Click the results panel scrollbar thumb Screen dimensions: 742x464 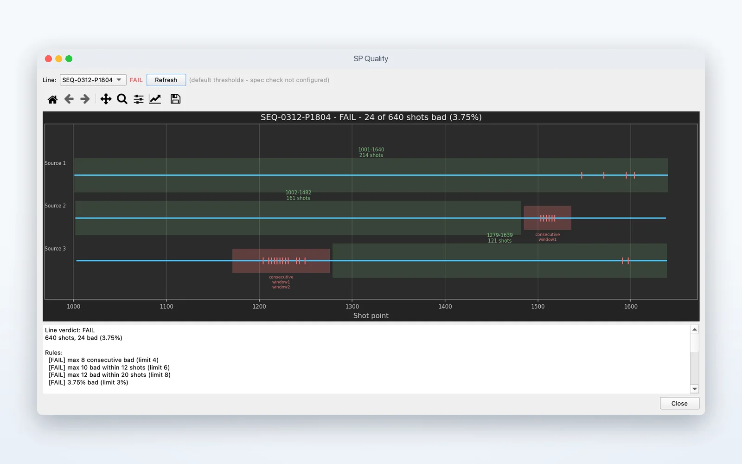pos(694,343)
